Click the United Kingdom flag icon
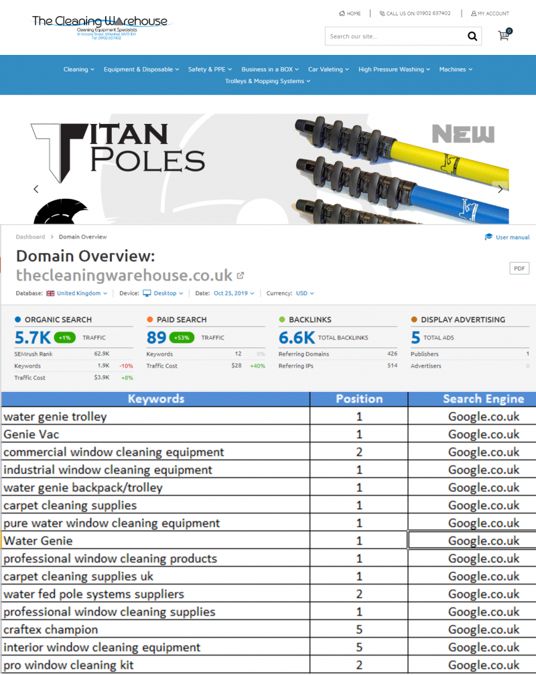The image size is (536, 675). [50, 293]
